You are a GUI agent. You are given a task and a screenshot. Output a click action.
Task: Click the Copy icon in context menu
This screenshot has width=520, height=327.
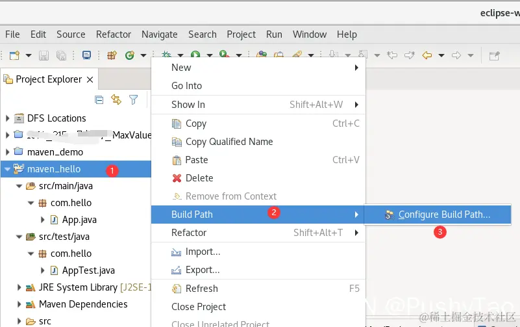point(177,124)
